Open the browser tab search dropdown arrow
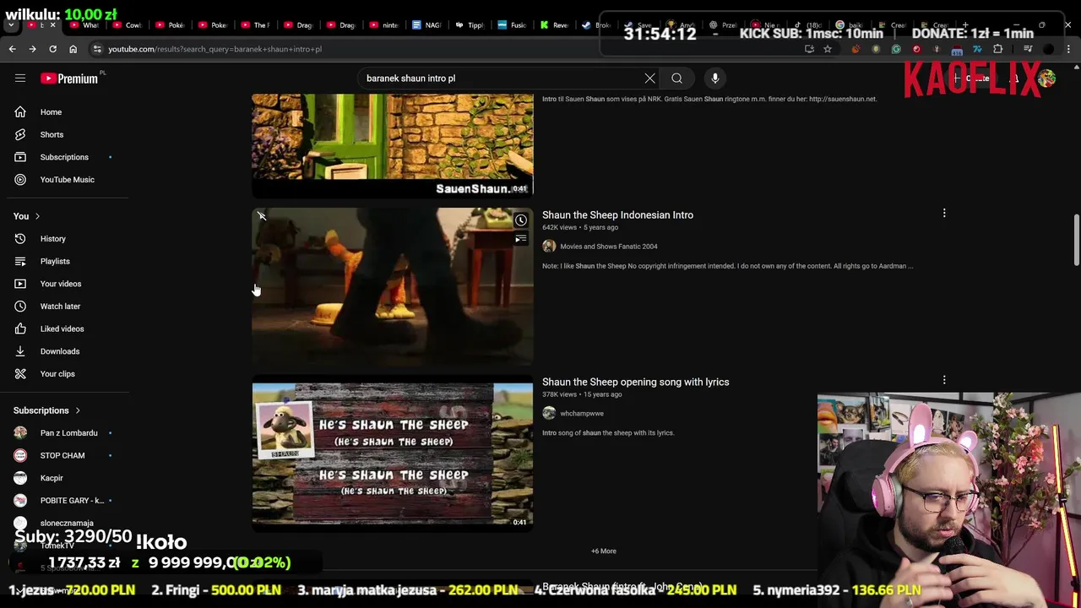 coord(11,25)
